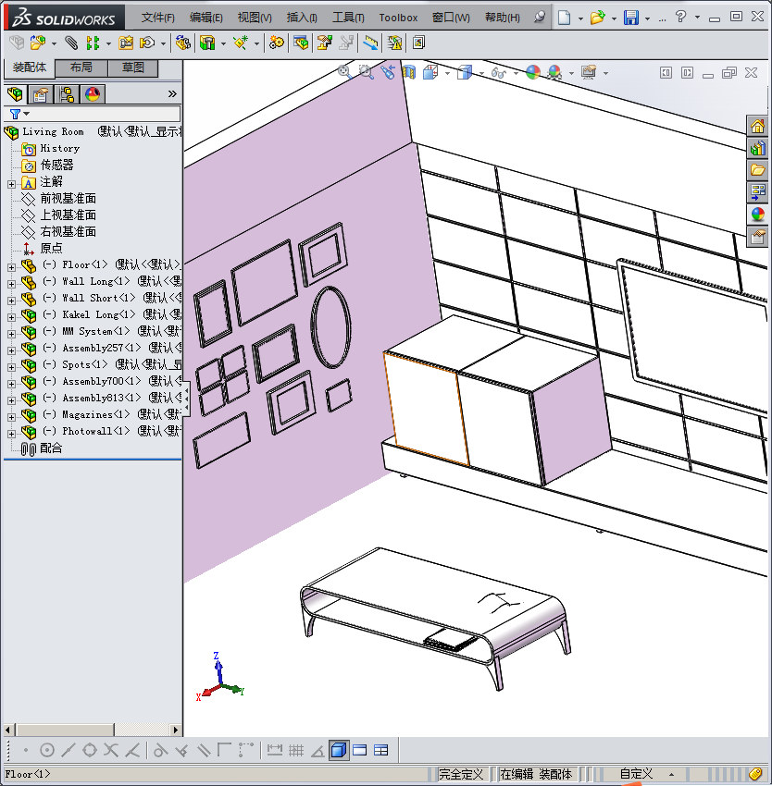772x786 pixels.
Task: Toggle the single viewport layout icon
Action: tap(360, 750)
